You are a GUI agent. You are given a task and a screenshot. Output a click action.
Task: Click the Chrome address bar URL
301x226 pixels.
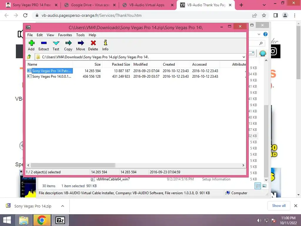(x=92, y=15)
